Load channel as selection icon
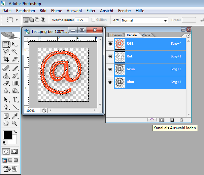The height and width of the screenshot is (175, 204). click(152, 120)
